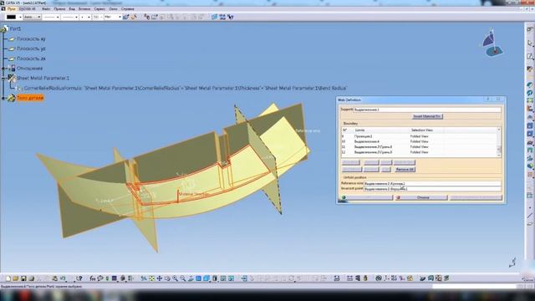
Task: Click the Sheet Metal Parameters icon in right toolbar
Action: point(530,69)
